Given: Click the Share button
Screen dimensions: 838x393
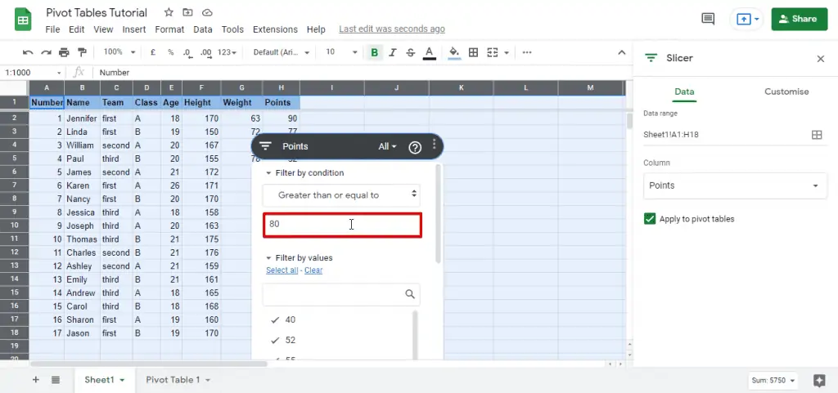Looking at the screenshot, I should 799,19.
